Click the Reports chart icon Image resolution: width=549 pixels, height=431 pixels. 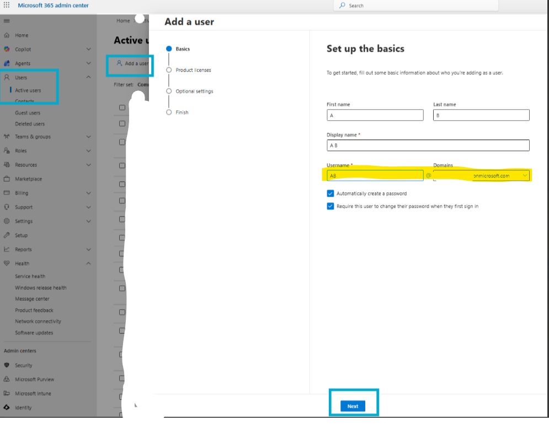pos(7,249)
